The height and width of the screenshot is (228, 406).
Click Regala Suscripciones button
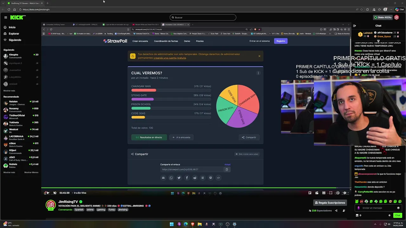coord(330,203)
